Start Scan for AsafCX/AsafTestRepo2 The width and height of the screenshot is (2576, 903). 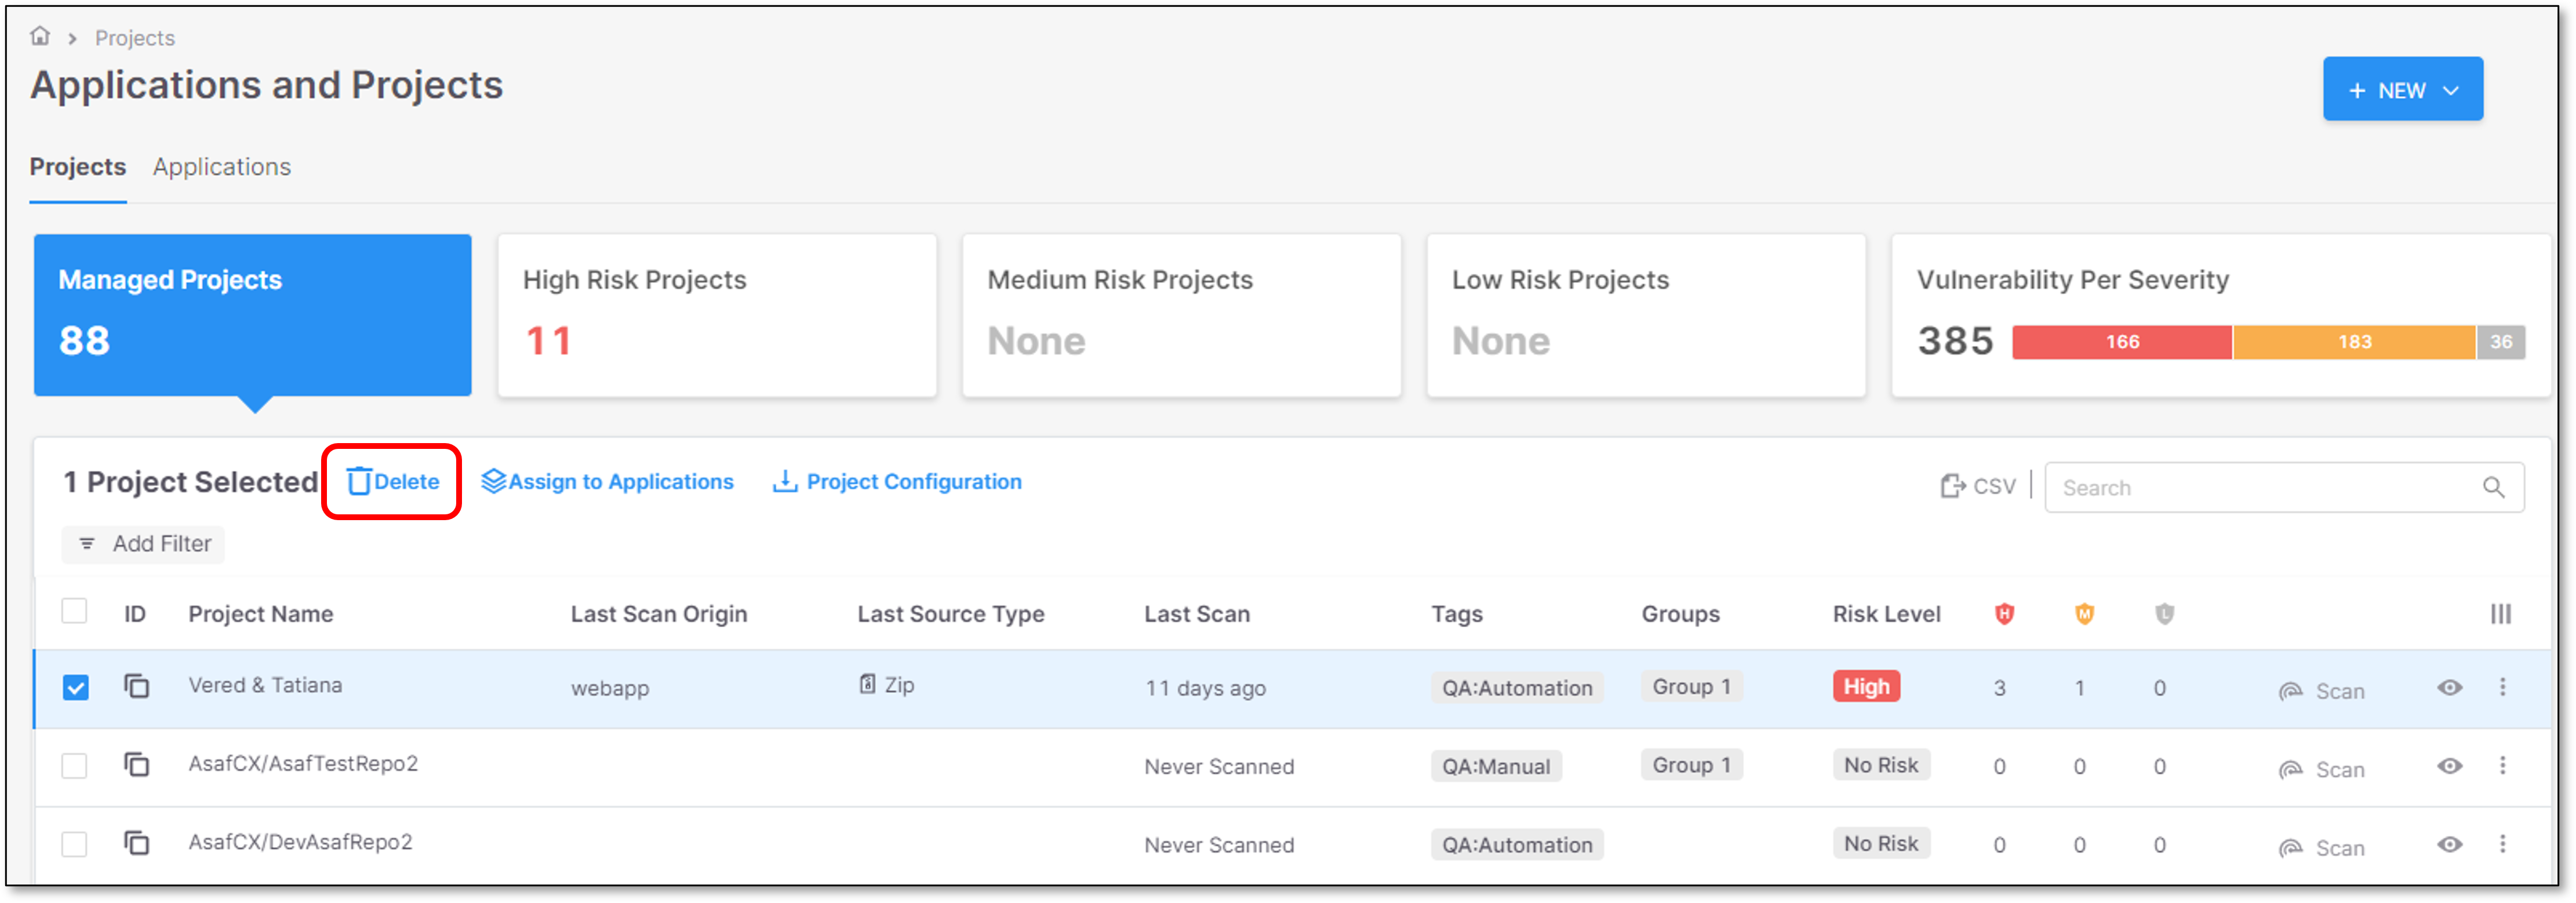click(x=2321, y=770)
